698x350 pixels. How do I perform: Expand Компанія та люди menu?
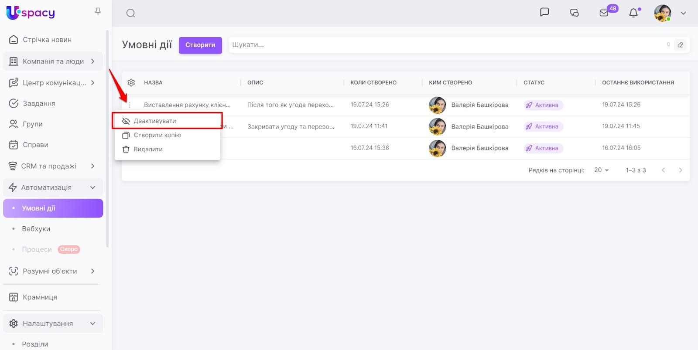tap(92, 61)
